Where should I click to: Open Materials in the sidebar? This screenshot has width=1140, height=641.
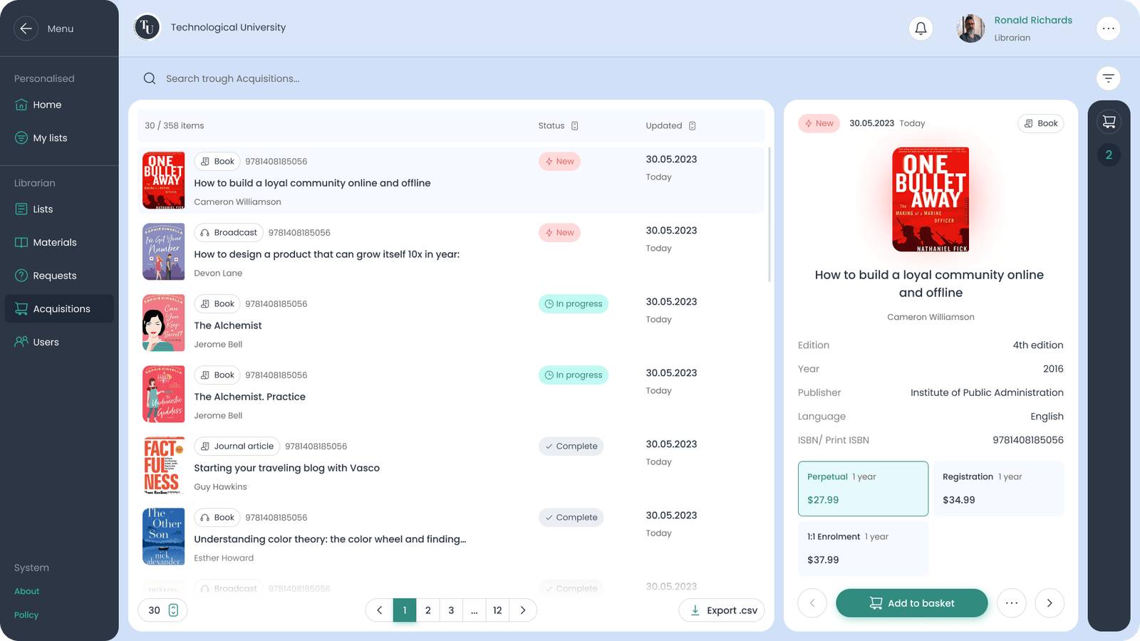click(x=55, y=243)
